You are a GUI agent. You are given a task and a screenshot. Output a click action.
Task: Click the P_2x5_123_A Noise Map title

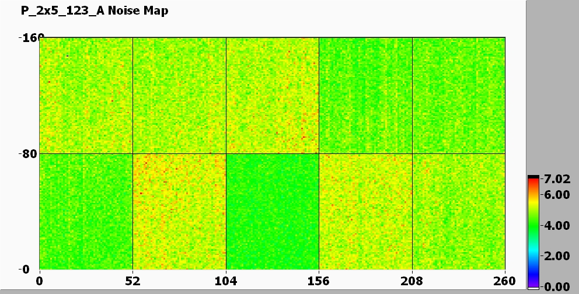point(94,10)
